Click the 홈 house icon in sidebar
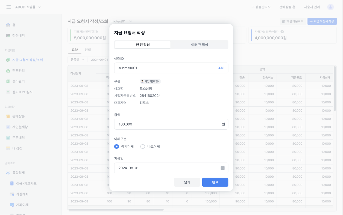The width and height of the screenshot is (343, 215). (x=8, y=25)
